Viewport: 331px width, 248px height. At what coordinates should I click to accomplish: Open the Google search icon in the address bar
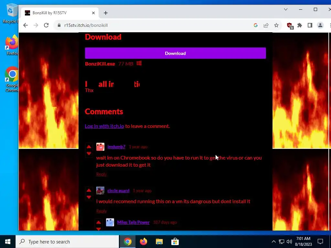[256, 25]
